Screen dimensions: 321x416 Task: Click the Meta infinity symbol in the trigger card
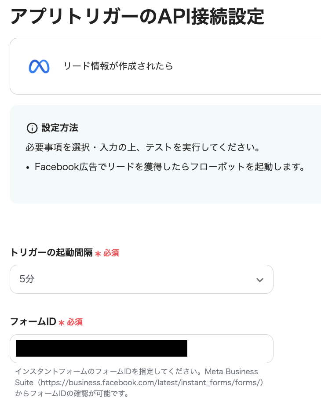tap(39, 66)
